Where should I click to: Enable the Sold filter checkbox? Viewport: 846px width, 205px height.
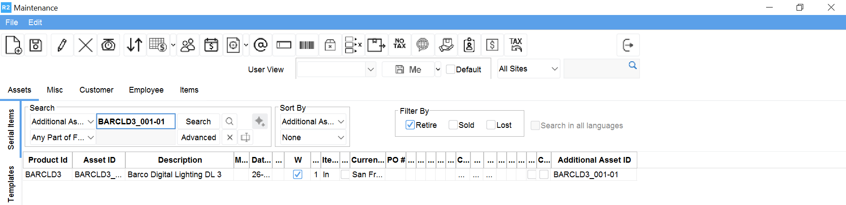[x=453, y=125]
